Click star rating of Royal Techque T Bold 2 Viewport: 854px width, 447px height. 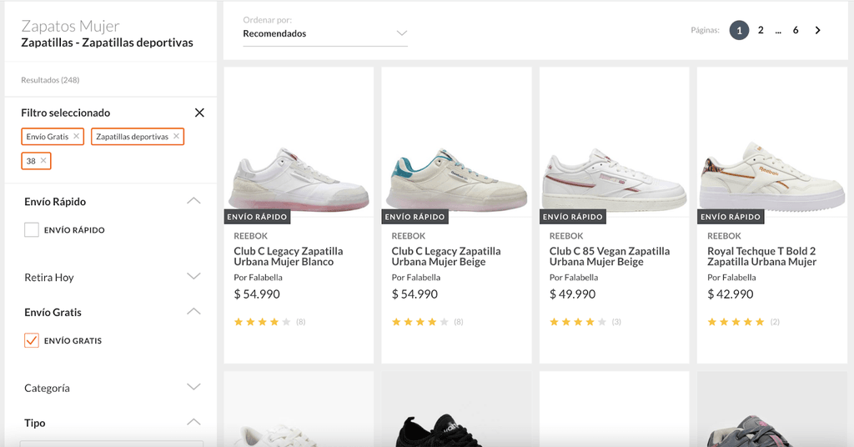click(x=736, y=322)
